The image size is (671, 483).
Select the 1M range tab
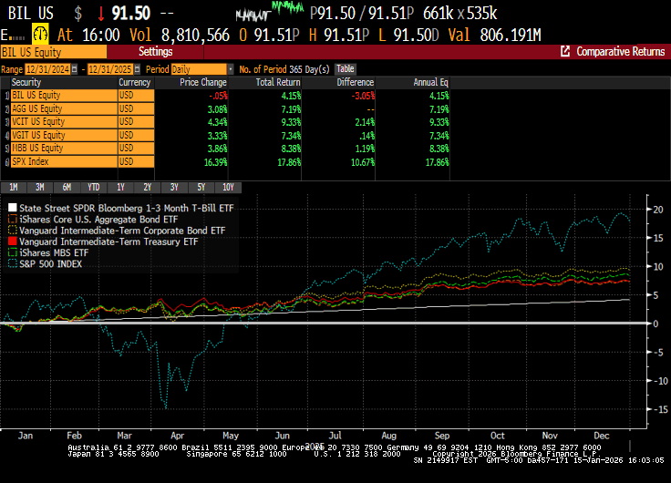coord(14,188)
